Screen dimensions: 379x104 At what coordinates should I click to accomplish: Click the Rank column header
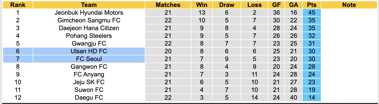[x=18, y=5]
